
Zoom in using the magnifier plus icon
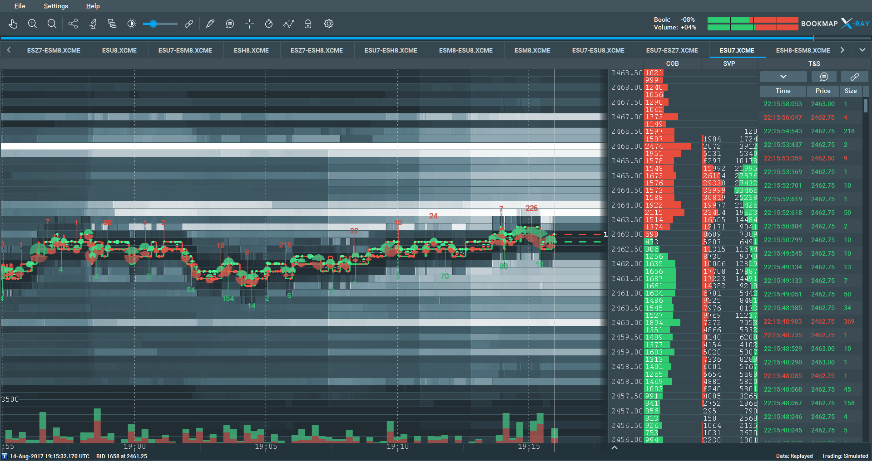tap(32, 24)
